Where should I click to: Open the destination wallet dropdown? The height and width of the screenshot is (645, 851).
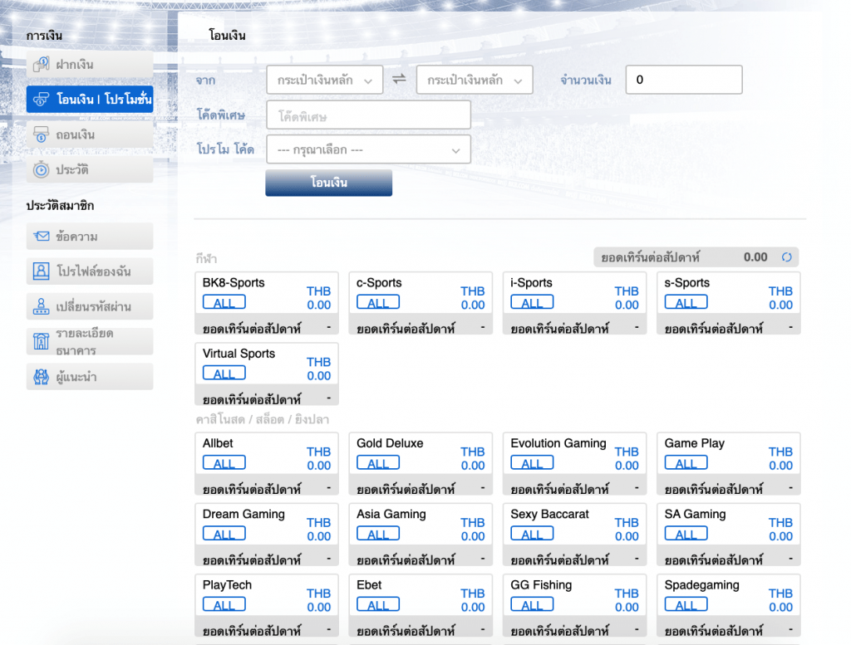click(x=474, y=80)
